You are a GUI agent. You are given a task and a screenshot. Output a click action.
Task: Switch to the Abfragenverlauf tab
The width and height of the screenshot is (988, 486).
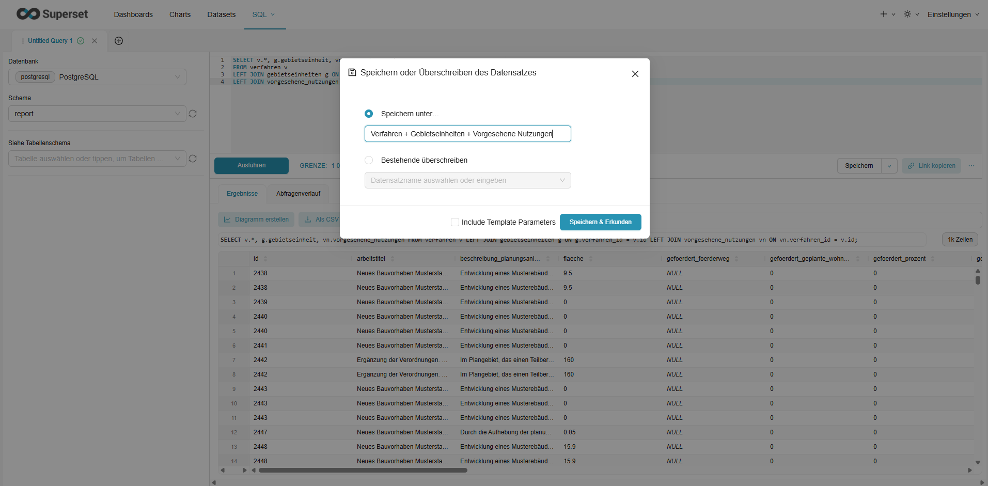click(298, 194)
